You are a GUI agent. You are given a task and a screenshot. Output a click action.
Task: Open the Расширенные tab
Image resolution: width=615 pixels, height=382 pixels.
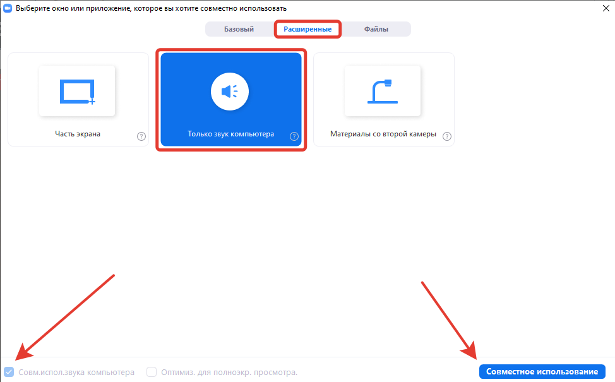pos(307,29)
